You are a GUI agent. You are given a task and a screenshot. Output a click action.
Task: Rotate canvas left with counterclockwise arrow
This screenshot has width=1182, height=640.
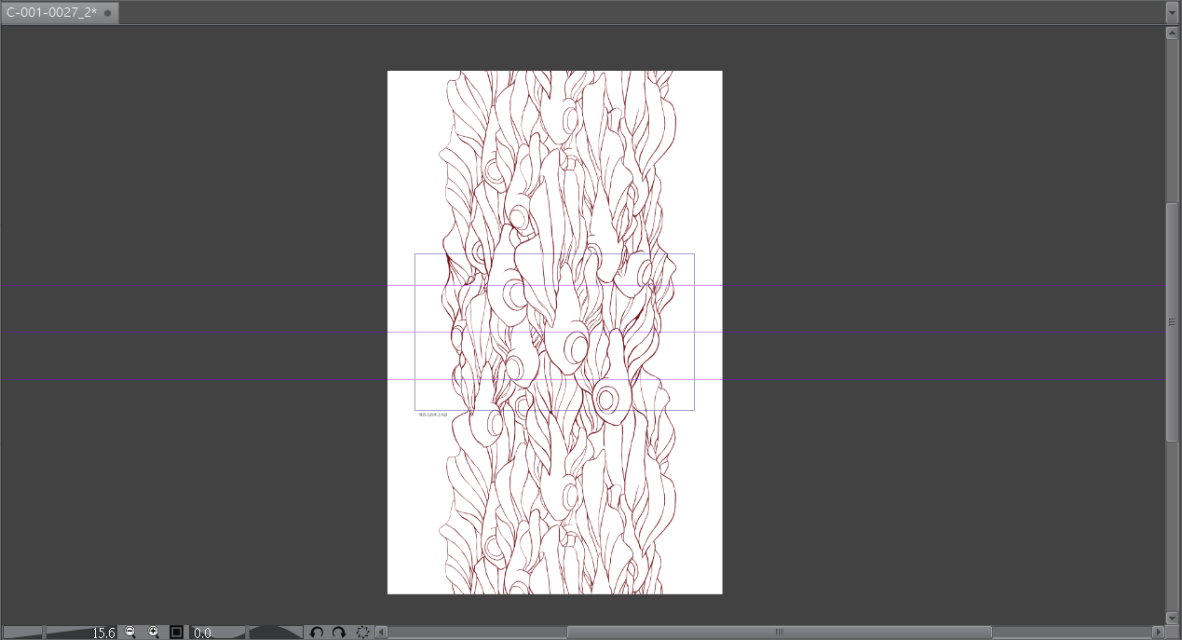point(317,633)
